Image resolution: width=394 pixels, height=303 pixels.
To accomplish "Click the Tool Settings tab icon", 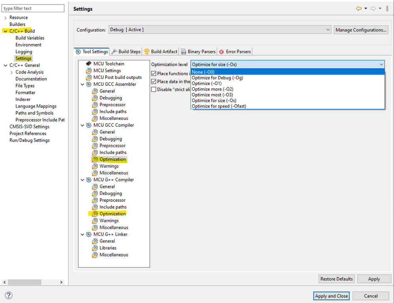I will (78, 52).
